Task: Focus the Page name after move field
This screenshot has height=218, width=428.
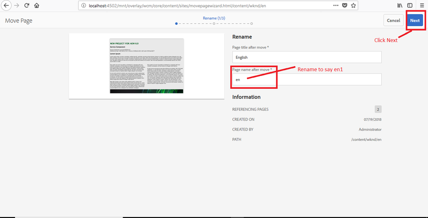Action: point(307,79)
